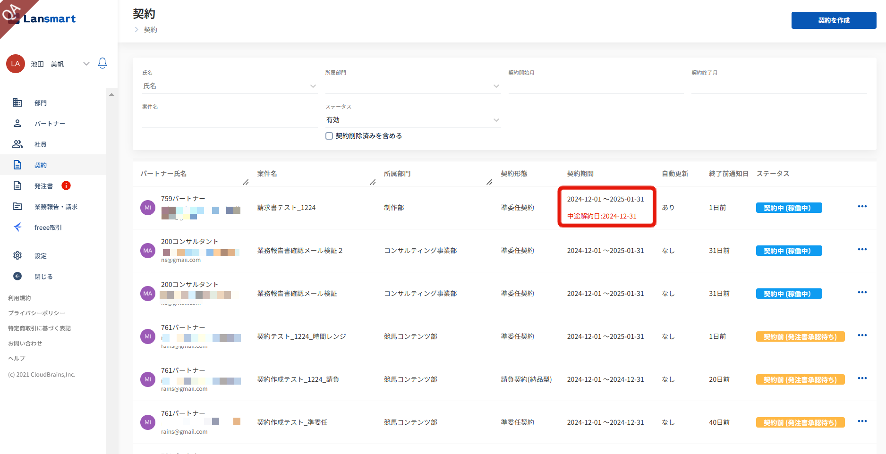The width and height of the screenshot is (886, 454).
Task: Click the notification bell icon
Action: pos(102,63)
